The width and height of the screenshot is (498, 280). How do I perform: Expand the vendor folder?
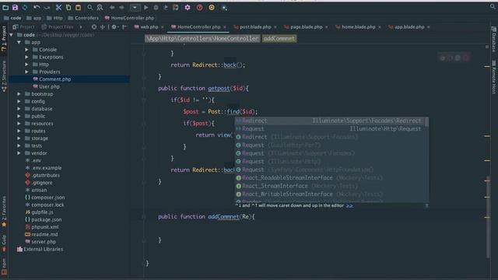click(x=19, y=153)
